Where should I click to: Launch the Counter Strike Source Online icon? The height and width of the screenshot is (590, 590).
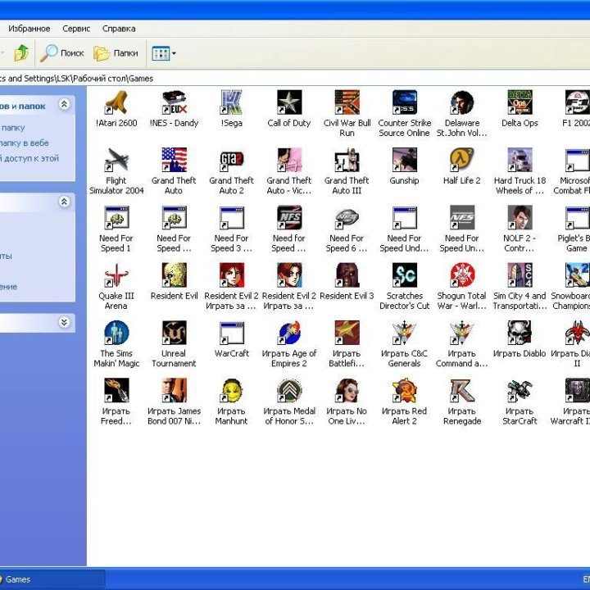(404, 103)
